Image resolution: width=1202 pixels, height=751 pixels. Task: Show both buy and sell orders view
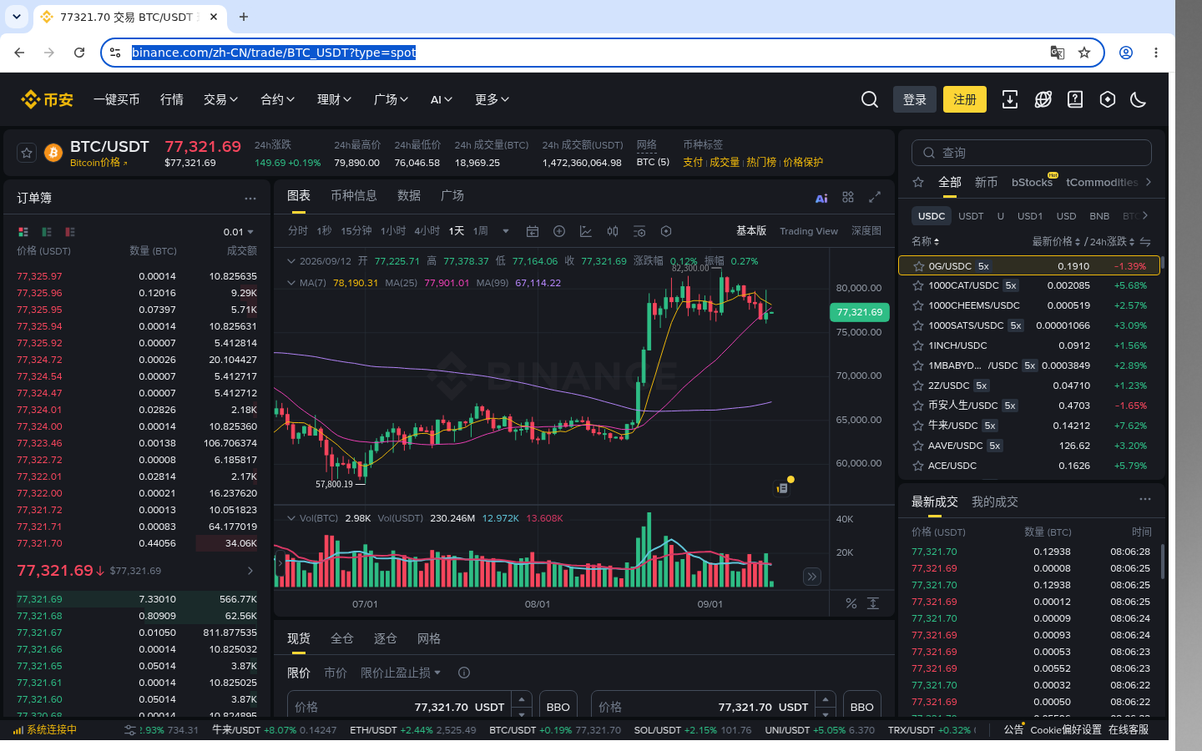coord(23,232)
